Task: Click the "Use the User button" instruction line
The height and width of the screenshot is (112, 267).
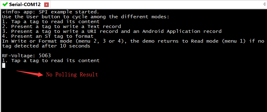Action: click(x=86, y=17)
